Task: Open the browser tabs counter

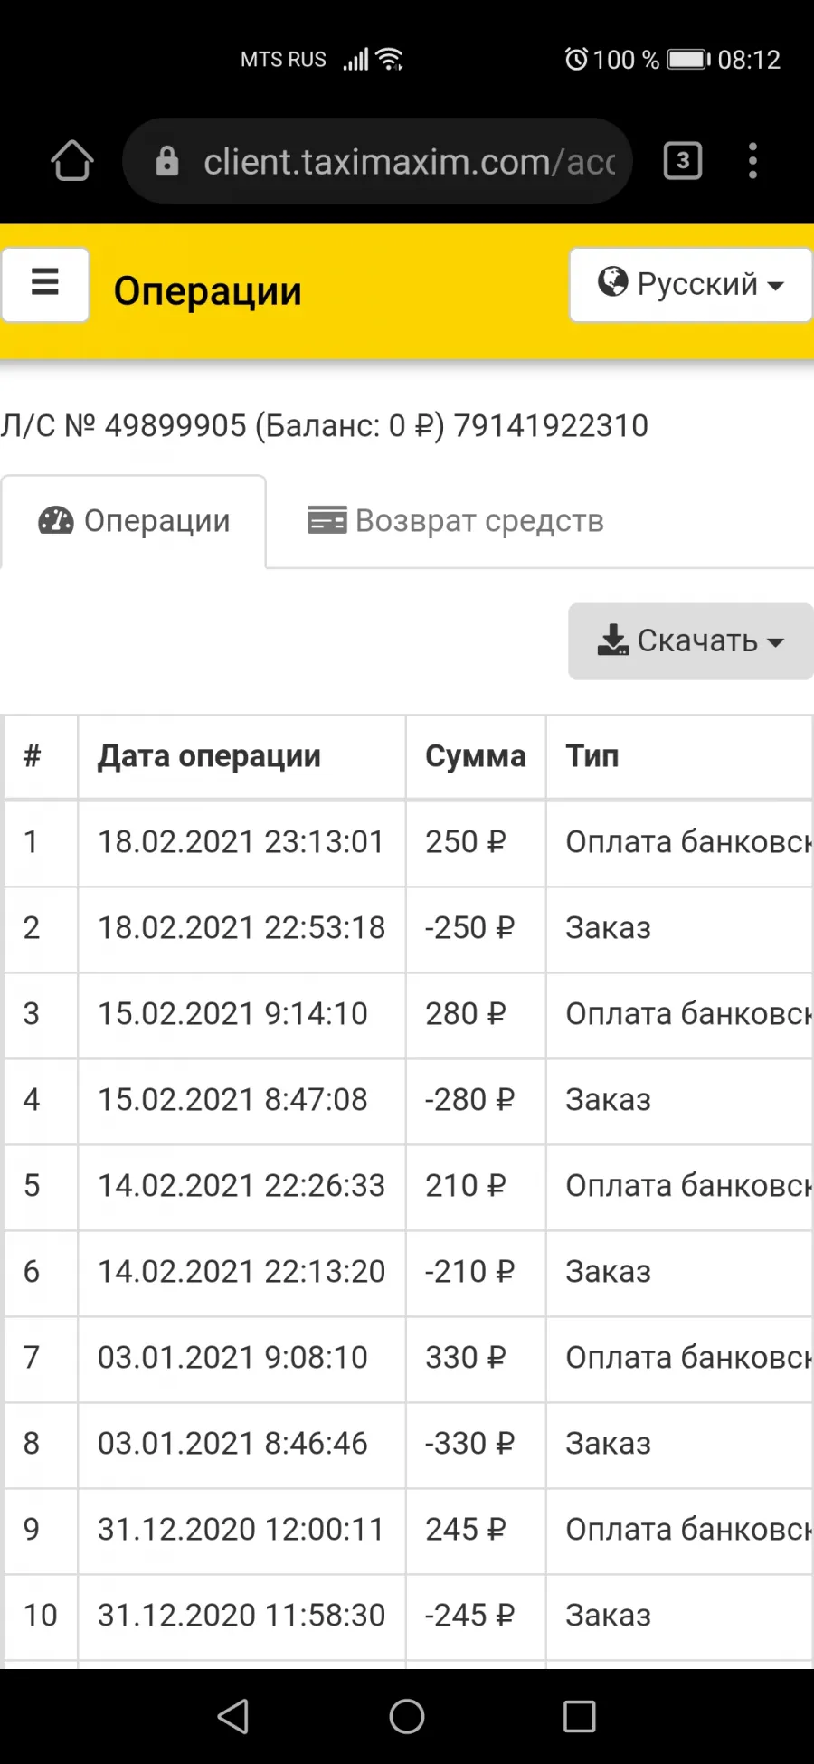Action: coord(683,161)
